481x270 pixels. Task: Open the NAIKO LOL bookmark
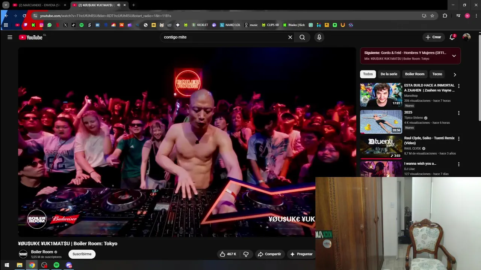(230, 25)
